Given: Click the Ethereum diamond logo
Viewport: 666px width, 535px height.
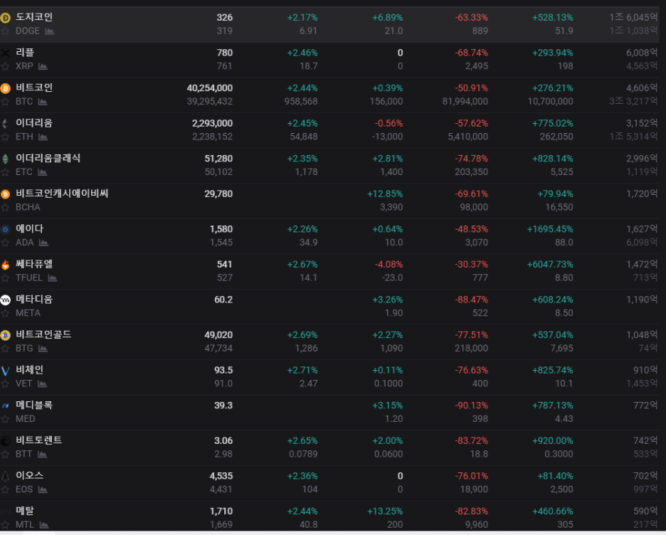Looking at the screenshot, I should click(x=5, y=124).
